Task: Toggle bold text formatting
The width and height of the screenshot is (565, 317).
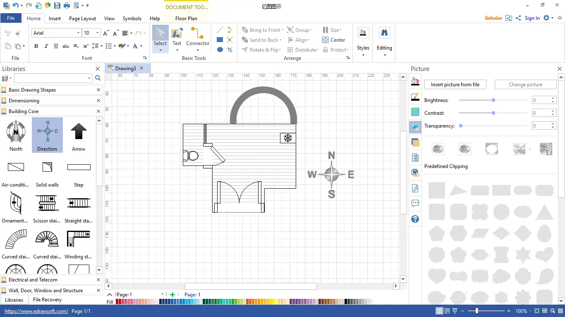Action: pos(36,46)
